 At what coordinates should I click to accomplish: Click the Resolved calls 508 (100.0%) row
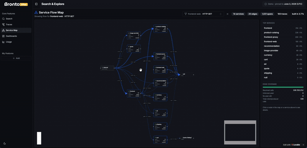283,90
